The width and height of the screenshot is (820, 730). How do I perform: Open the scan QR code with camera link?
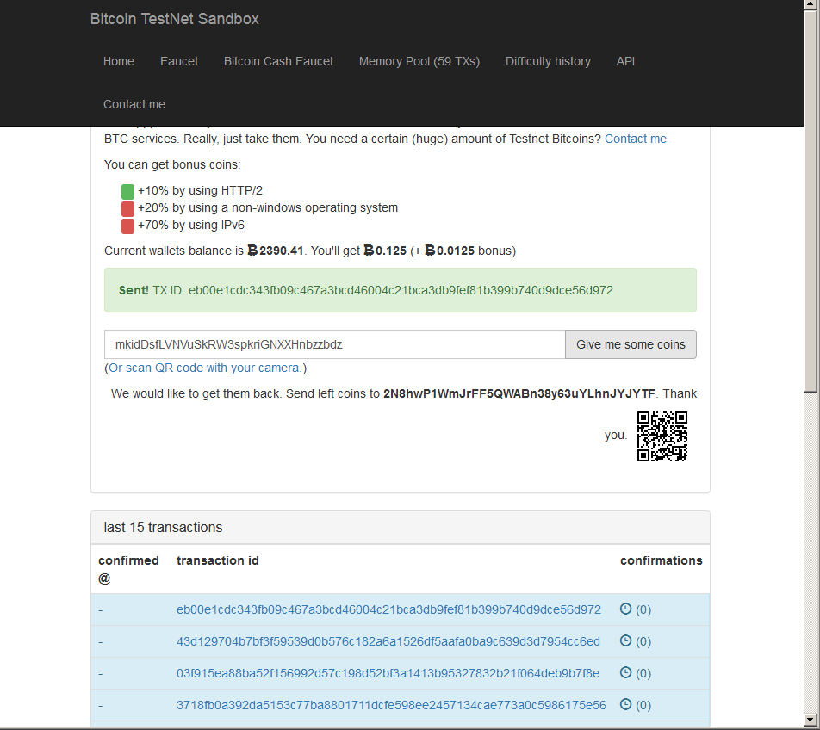point(205,368)
